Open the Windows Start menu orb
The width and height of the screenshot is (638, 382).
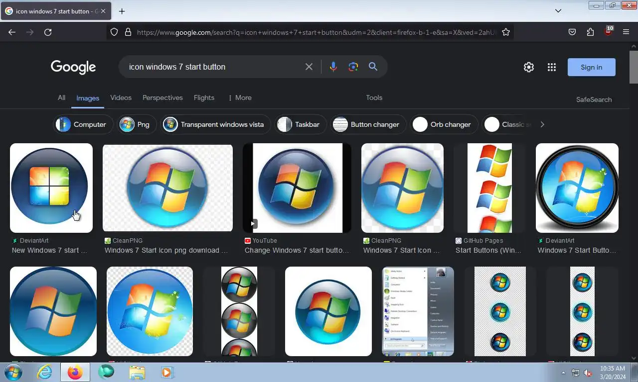coord(12,372)
